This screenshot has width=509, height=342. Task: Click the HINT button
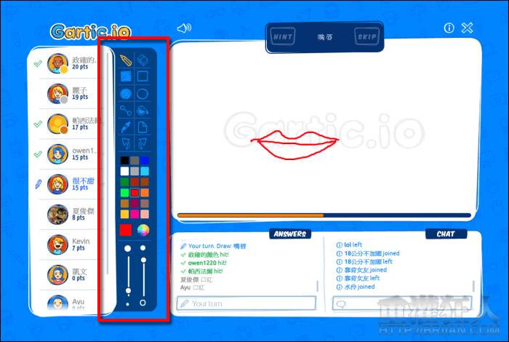coord(283,36)
